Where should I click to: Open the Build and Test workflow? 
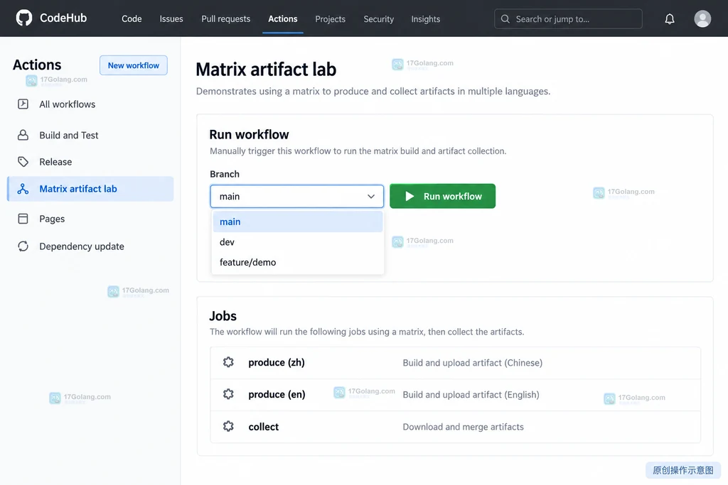click(90, 135)
